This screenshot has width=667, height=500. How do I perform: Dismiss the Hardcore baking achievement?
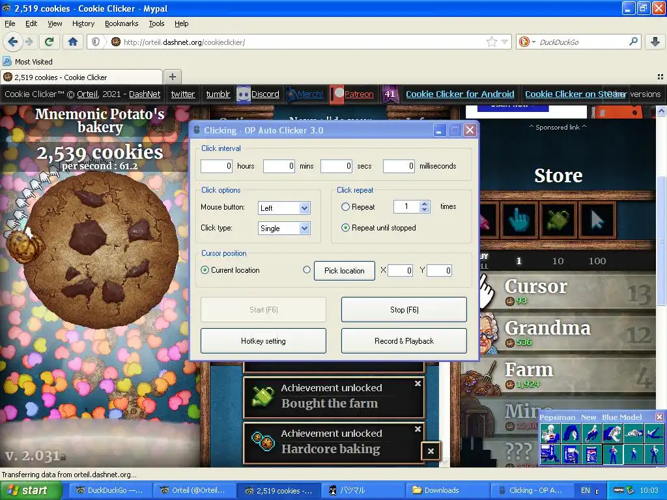pos(418,429)
